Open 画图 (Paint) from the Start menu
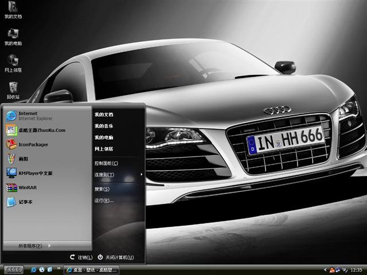 tap(23, 159)
